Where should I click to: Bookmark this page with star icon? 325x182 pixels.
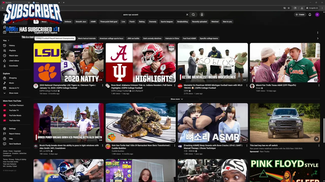pos(289,8)
